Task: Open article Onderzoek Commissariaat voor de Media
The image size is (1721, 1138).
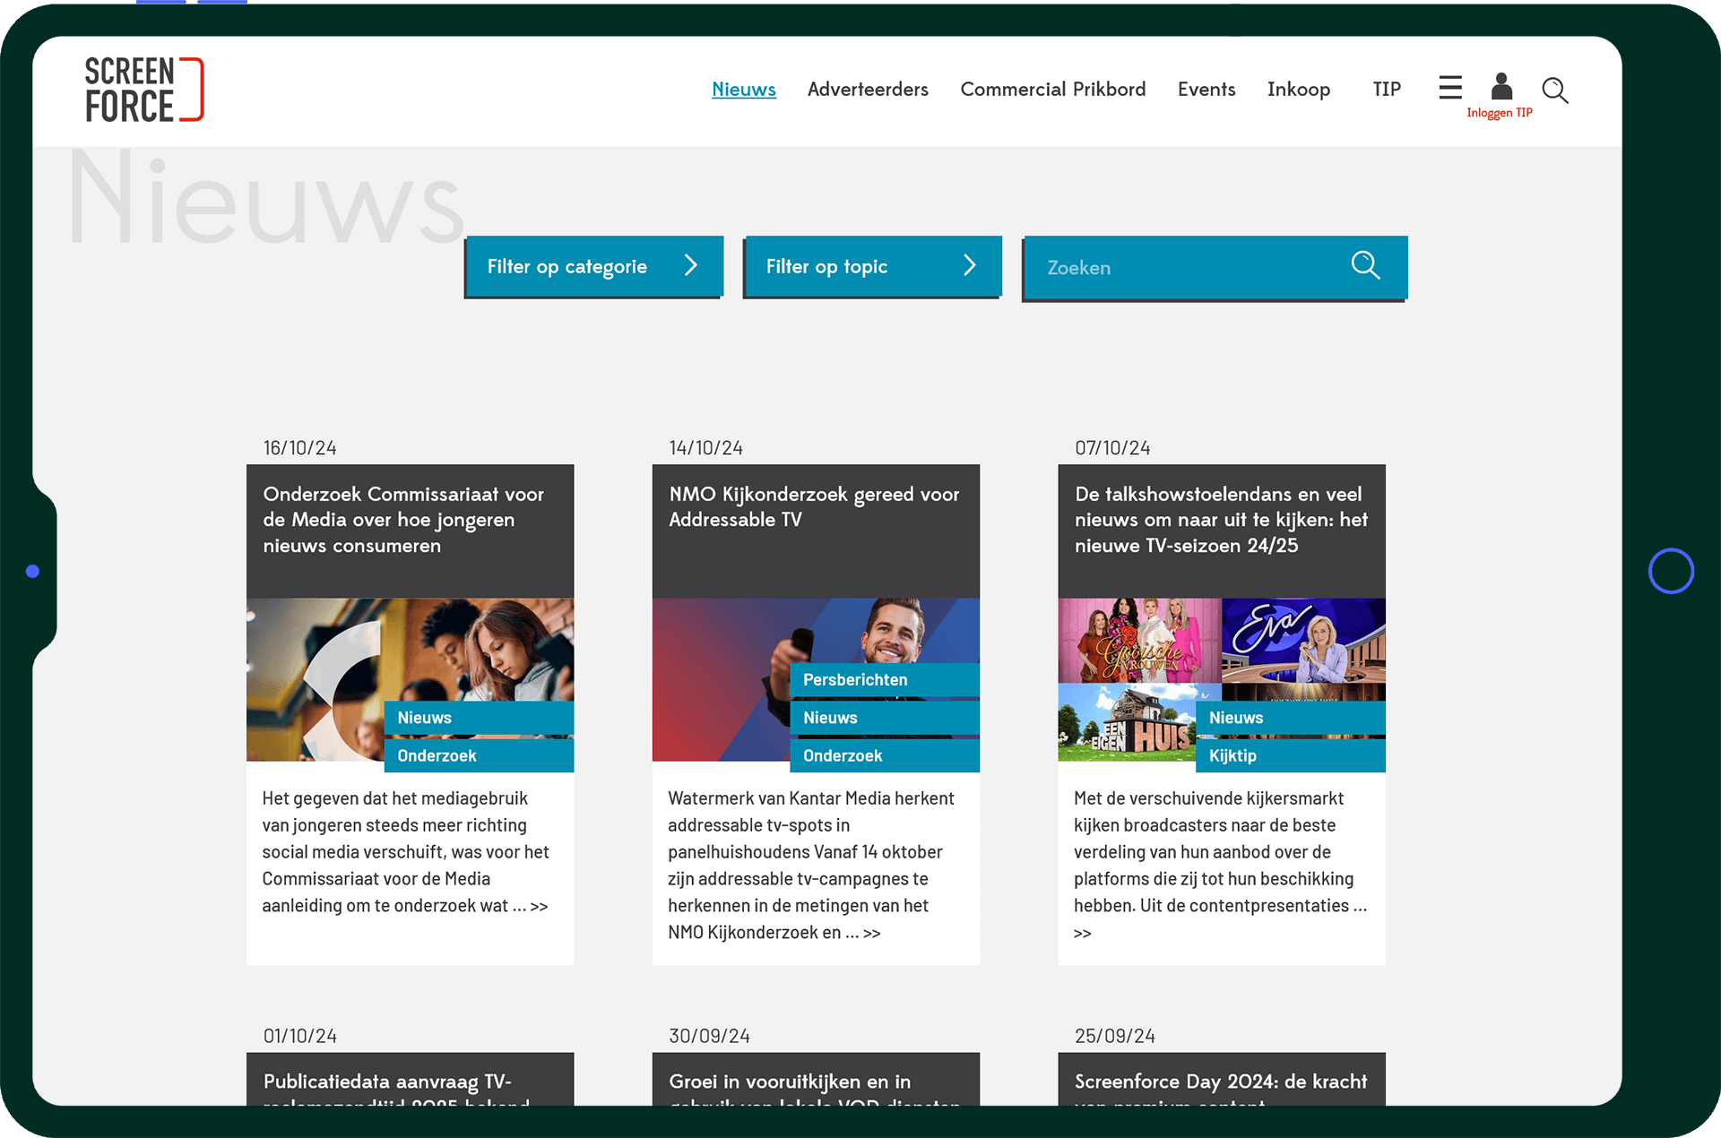Action: pos(403,520)
